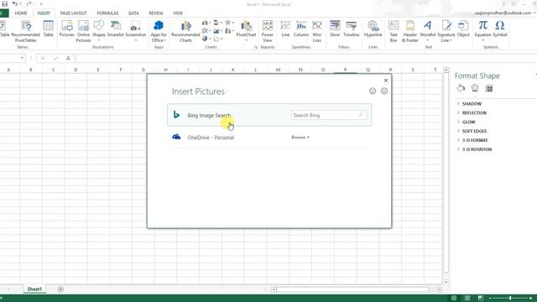
Task: Switch to the PAGE LAYOUT tab
Action: pyautogui.click(x=74, y=13)
